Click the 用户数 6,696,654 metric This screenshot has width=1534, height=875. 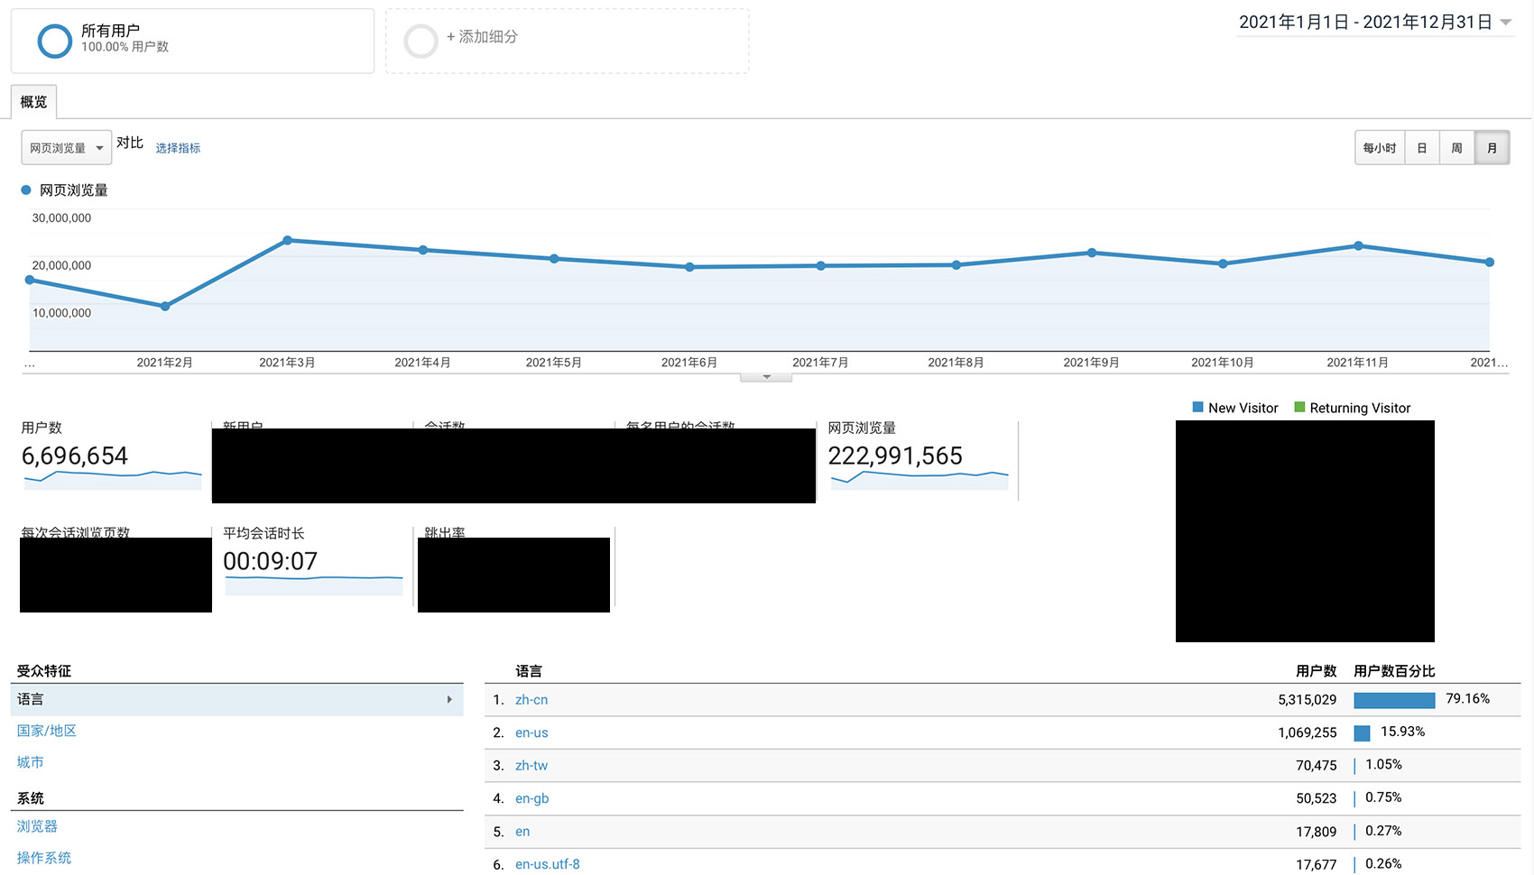click(x=75, y=456)
